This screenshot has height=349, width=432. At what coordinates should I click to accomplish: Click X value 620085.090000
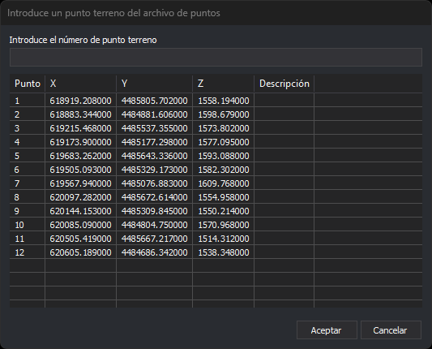(80, 225)
